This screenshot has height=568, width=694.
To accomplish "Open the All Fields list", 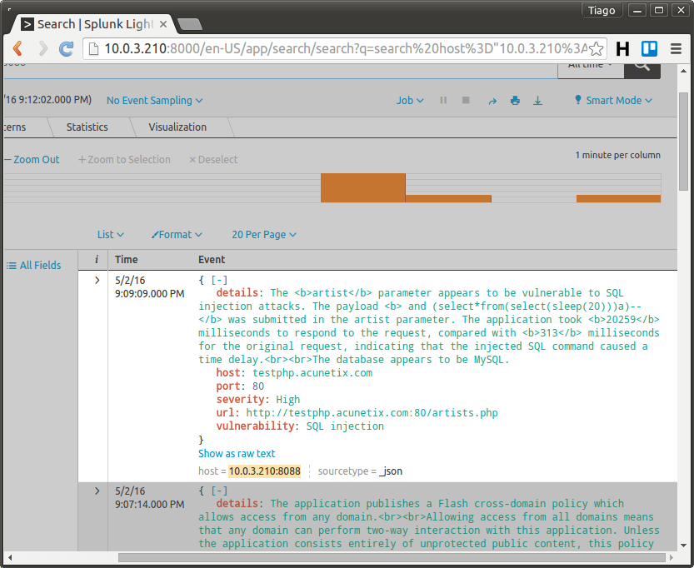I will (x=34, y=265).
